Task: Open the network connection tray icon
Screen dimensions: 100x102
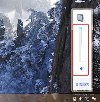Action: point(87,99)
